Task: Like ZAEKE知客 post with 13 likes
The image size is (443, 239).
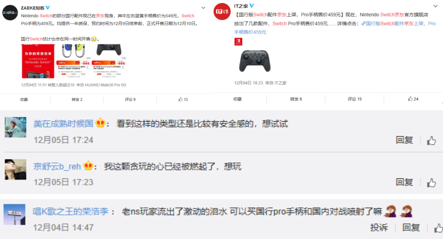Action: click(183, 99)
